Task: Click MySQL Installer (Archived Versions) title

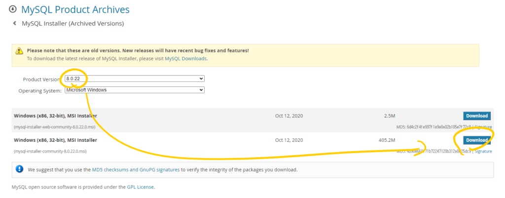Action: pyautogui.click(x=73, y=24)
